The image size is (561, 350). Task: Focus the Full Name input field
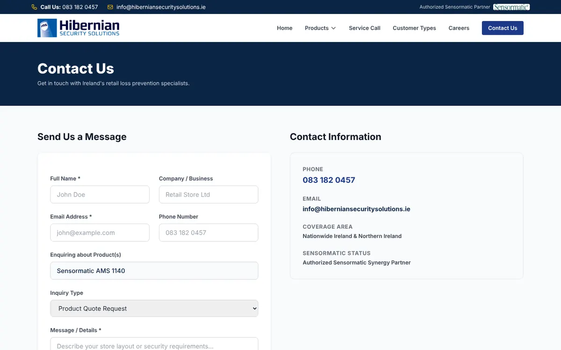100,195
